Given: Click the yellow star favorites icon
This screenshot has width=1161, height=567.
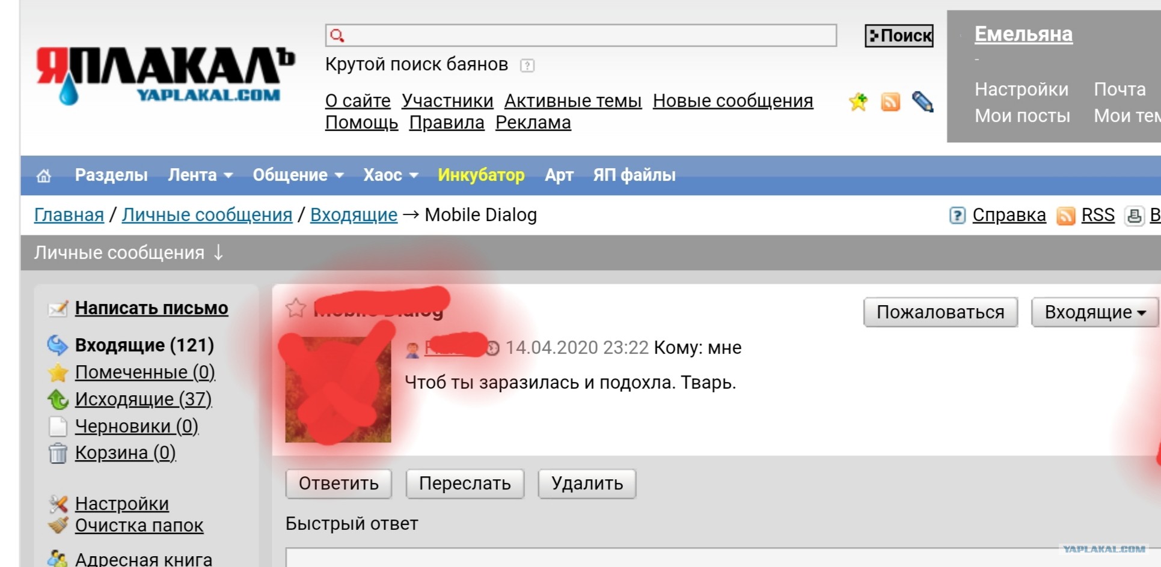Looking at the screenshot, I should (858, 102).
